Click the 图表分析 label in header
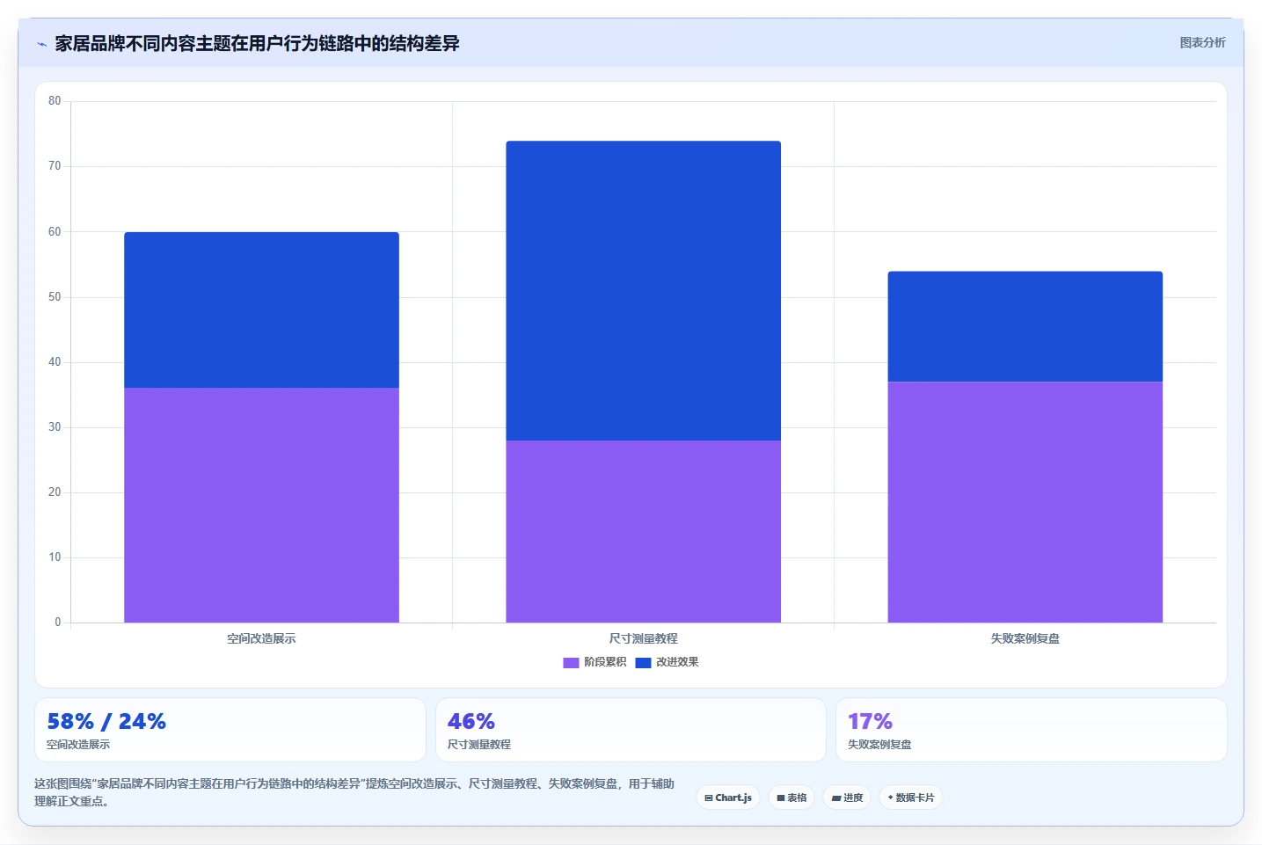The width and height of the screenshot is (1262, 845). (1202, 42)
